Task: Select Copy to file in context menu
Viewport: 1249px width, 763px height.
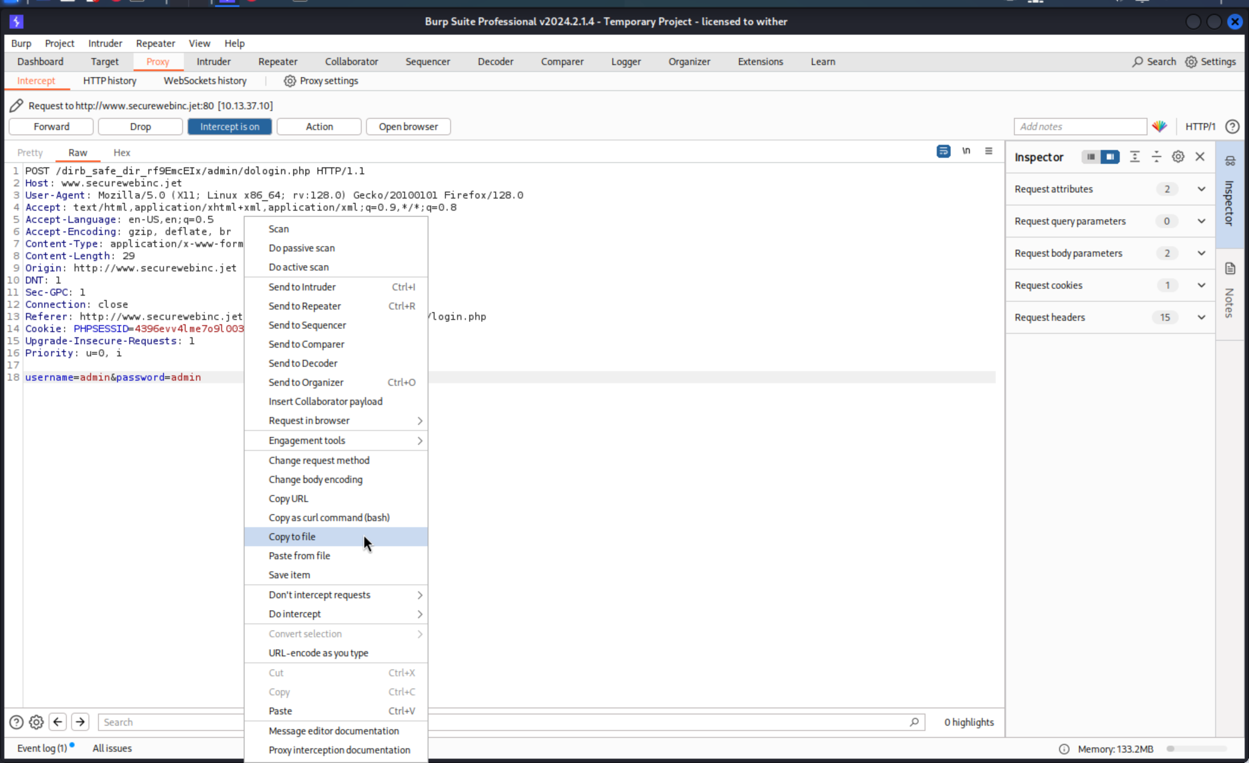Action: [336, 537]
